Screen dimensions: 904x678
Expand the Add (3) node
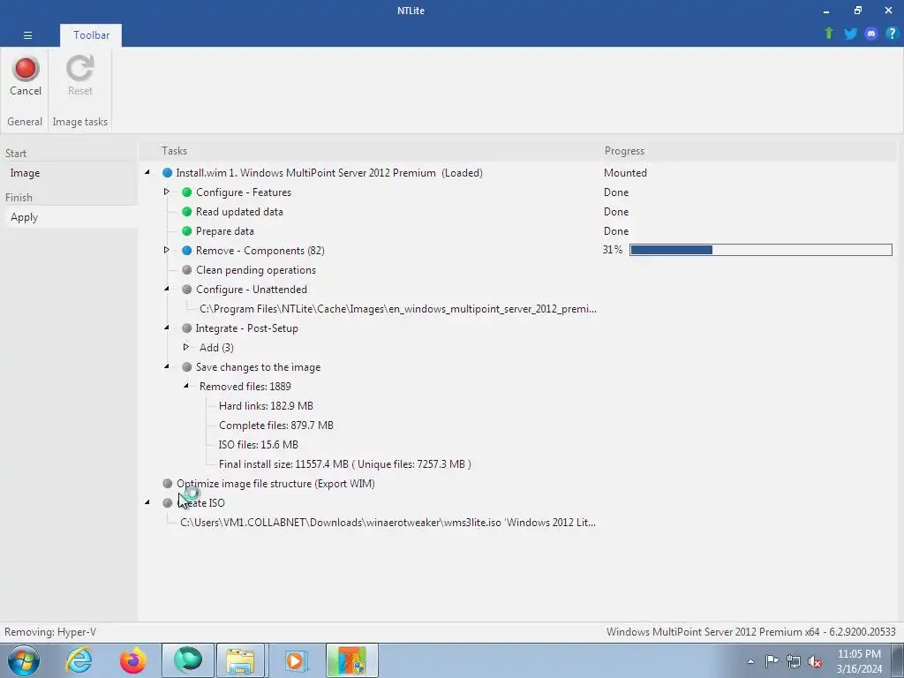(186, 346)
